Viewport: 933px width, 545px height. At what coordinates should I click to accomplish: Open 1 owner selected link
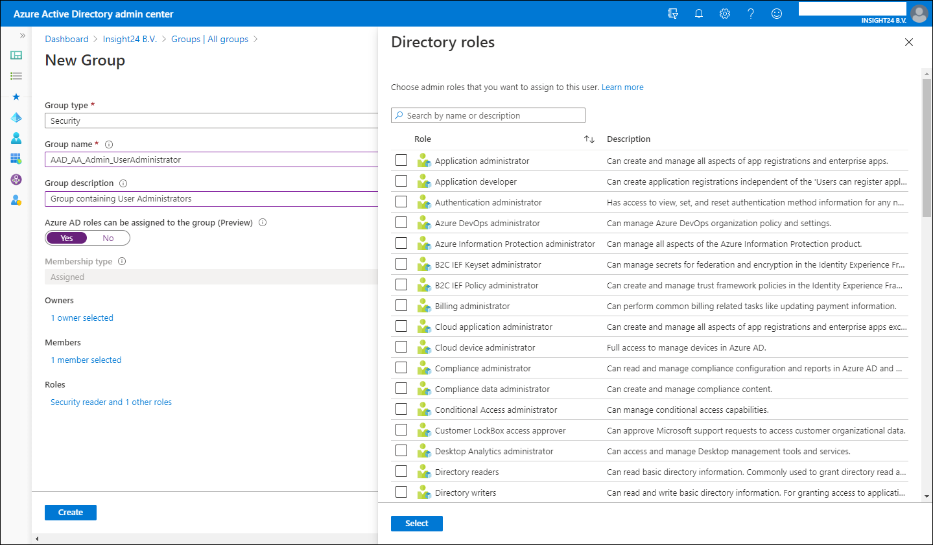tap(82, 318)
